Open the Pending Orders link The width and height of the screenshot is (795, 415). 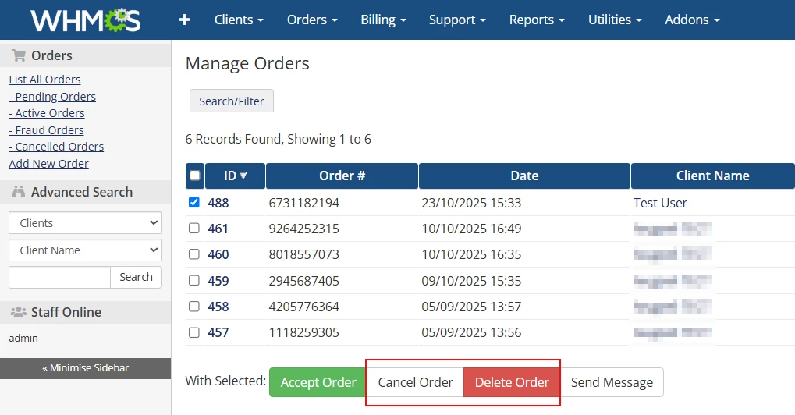click(52, 97)
